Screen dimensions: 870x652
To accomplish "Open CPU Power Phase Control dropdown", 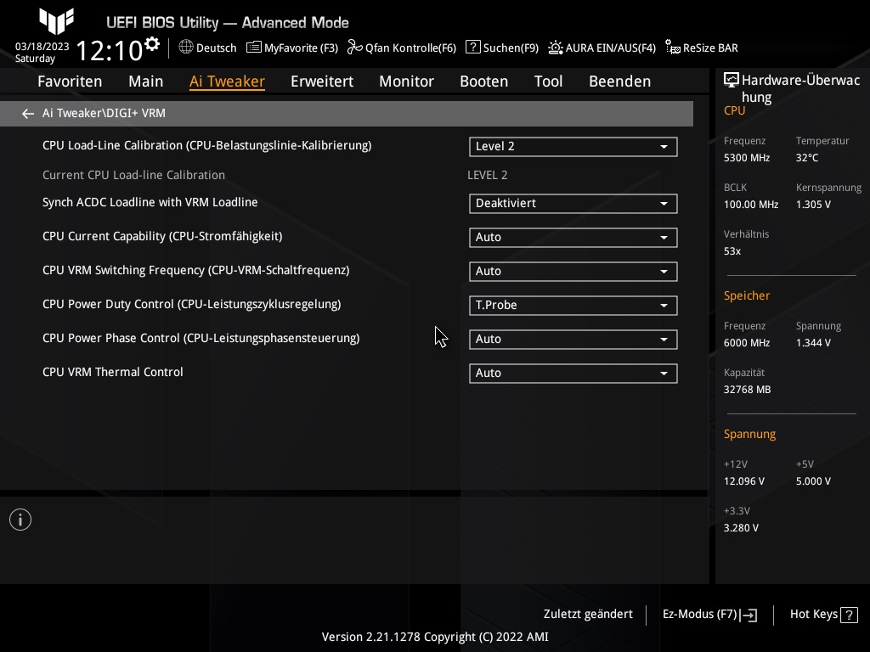I will (573, 339).
